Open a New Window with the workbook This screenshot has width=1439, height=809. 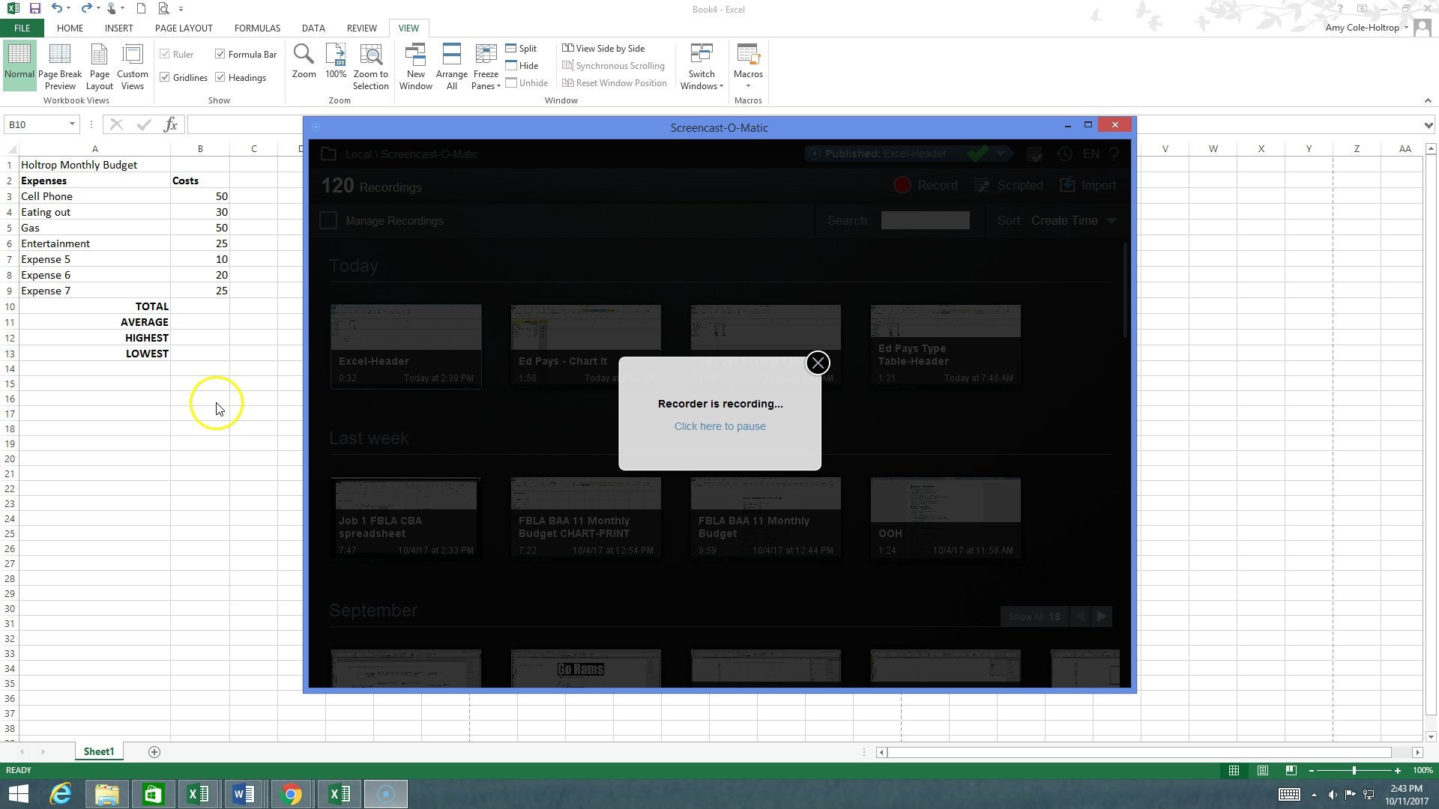click(x=415, y=66)
